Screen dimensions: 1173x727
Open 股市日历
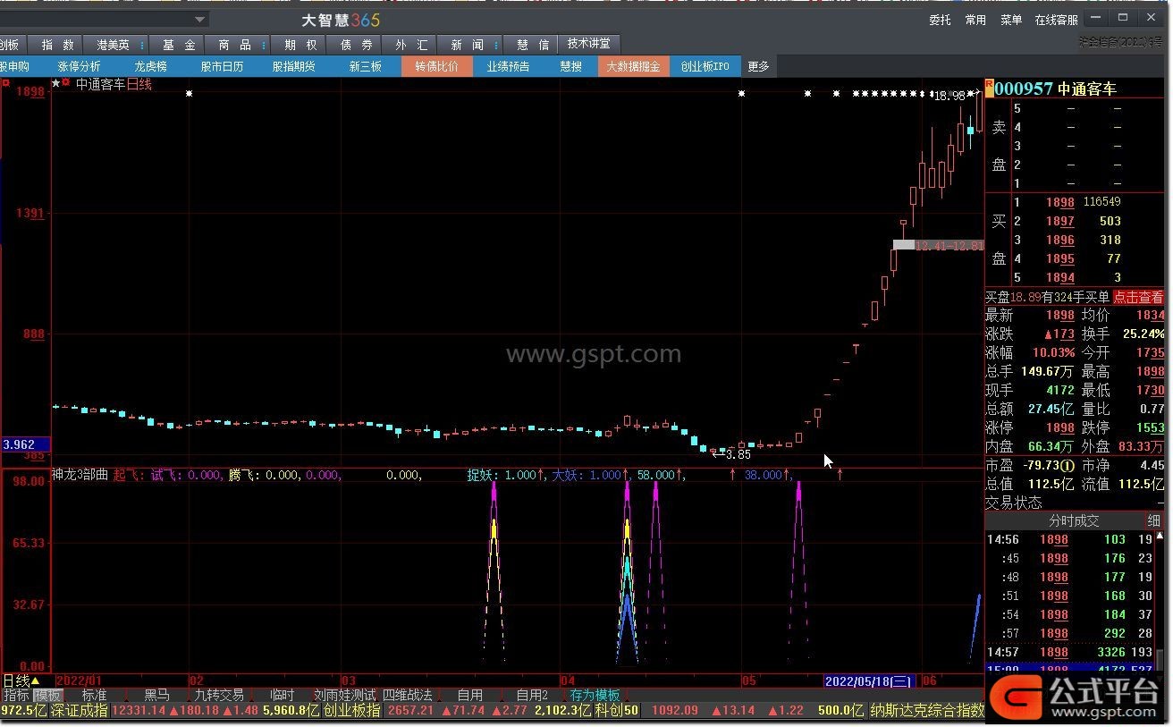[x=222, y=66]
